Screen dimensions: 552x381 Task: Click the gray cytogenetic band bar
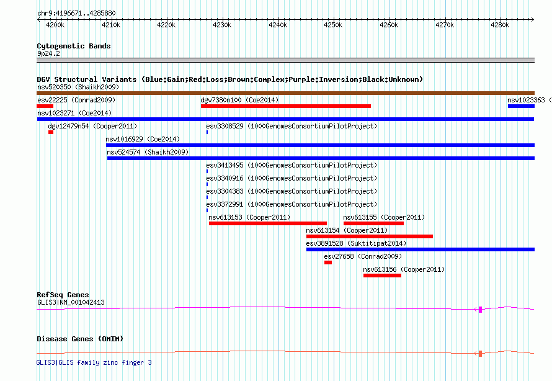[x=285, y=60]
